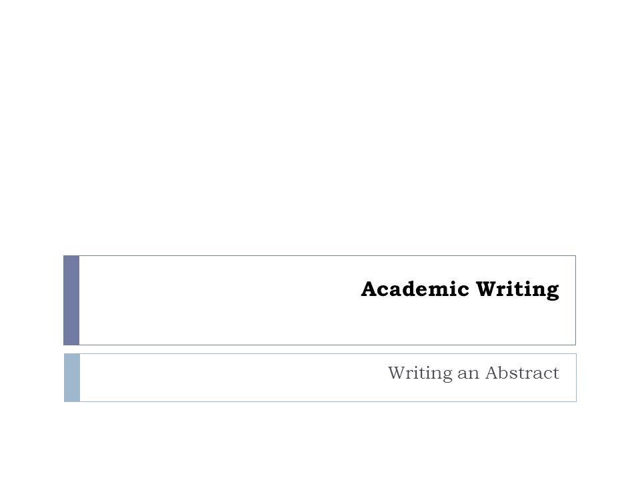The width and height of the screenshot is (640, 480).
Task: Click the capital "A" starting "Abstract"
Action: pyautogui.click(x=492, y=373)
